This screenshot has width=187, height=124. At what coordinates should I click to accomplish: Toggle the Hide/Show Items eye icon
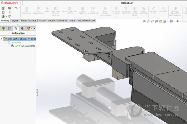pos(178,21)
